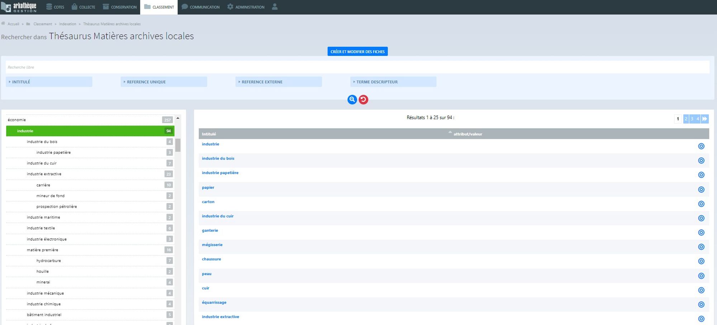Viewport: 717px width, 325px height.
Task: Click the target icon for 'ganterie' row
Action: click(x=701, y=232)
